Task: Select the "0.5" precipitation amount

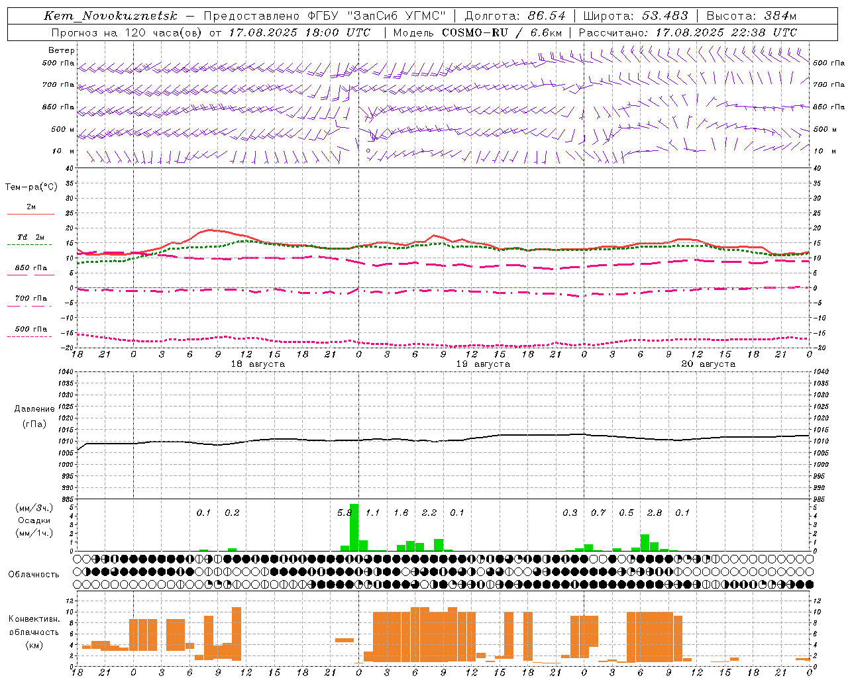Action: [626, 513]
